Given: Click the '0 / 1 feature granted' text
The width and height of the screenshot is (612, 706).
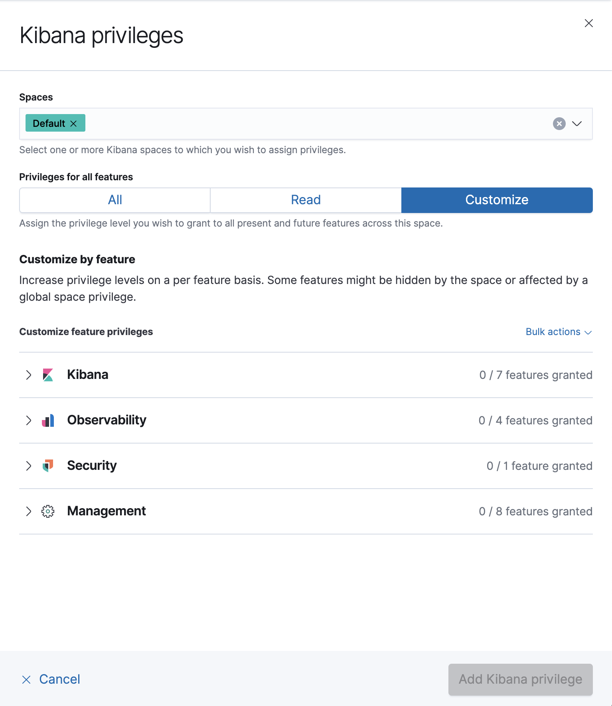Looking at the screenshot, I should coord(539,466).
